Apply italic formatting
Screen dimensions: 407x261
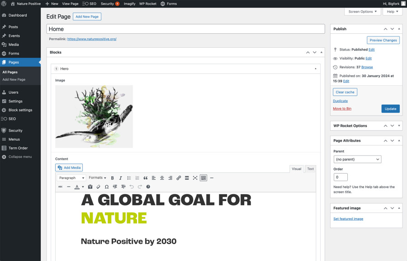(120, 178)
